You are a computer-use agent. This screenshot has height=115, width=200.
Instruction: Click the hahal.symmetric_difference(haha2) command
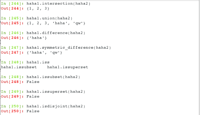(x=69, y=48)
